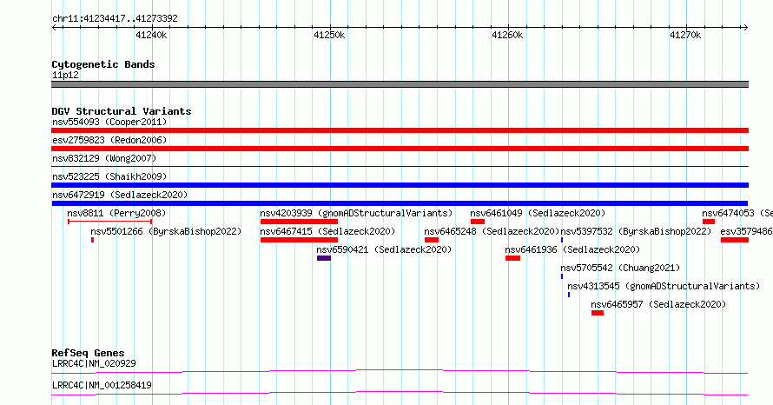
Task: Click 41270k ruler tick label
Action: pyautogui.click(x=685, y=35)
